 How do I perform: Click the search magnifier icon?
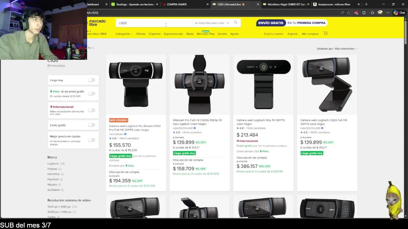(236, 23)
